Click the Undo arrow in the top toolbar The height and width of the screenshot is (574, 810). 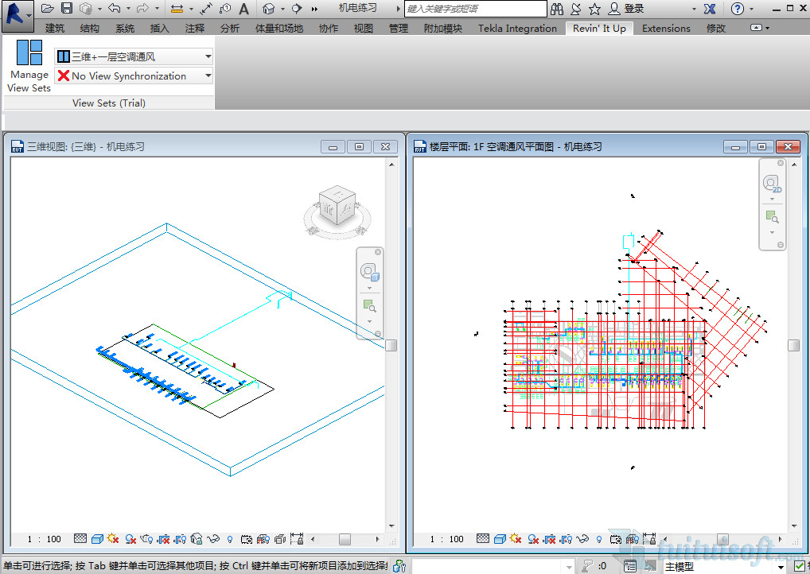click(114, 9)
